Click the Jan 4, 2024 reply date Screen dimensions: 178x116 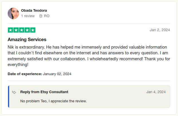[x=156, y=92]
